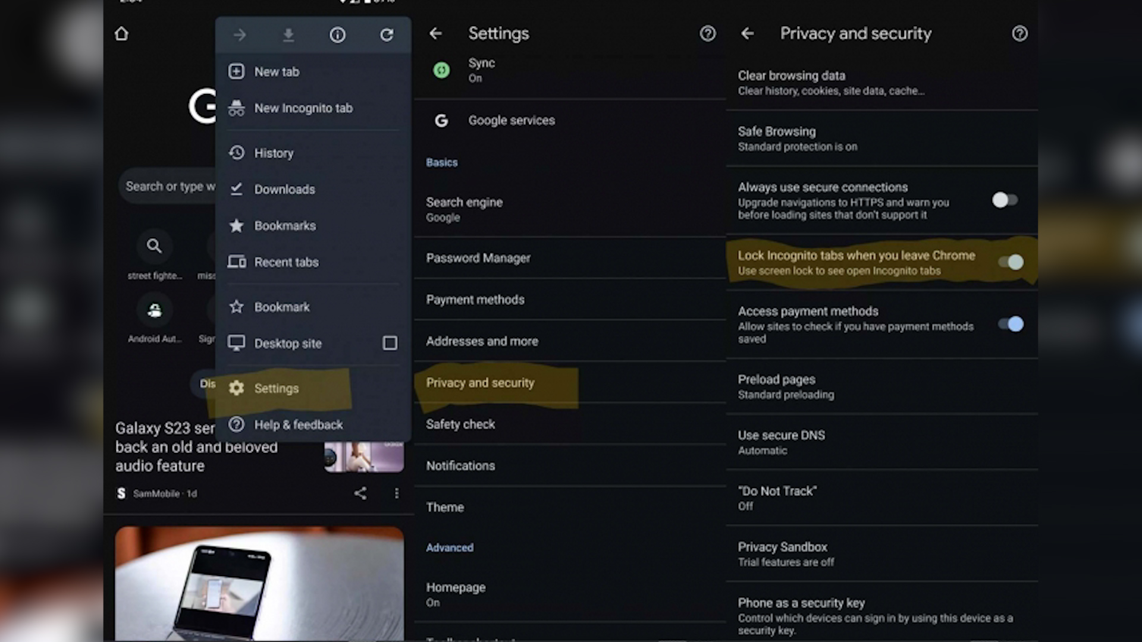Open Notifications settings
The width and height of the screenshot is (1142, 642).
pyautogui.click(x=570, y=465)
